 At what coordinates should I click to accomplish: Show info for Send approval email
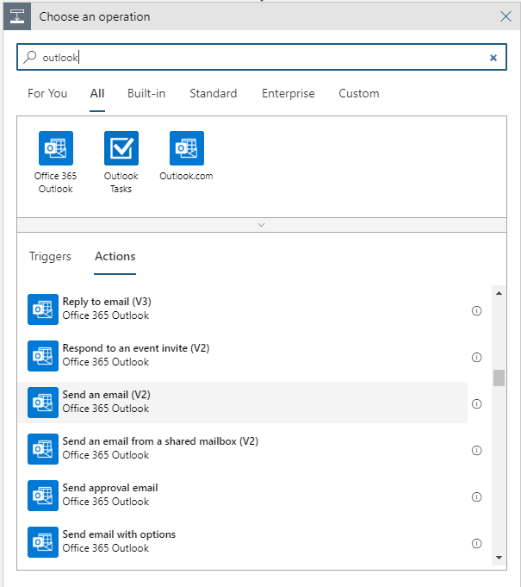(x=476, y=496)
